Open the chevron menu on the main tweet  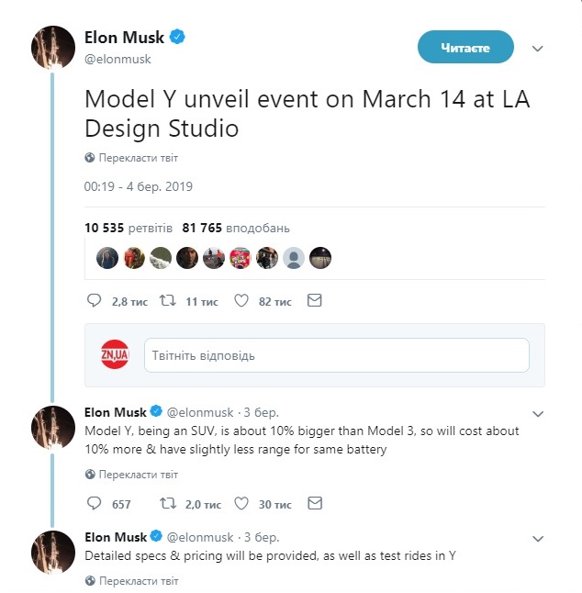click(538, 49)
